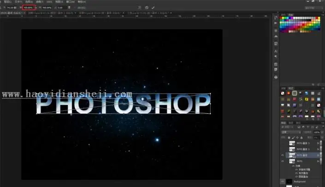325x187 pixels.
Task: Collapse the PHTO layer's fx effects list
Action: (318, 161)
